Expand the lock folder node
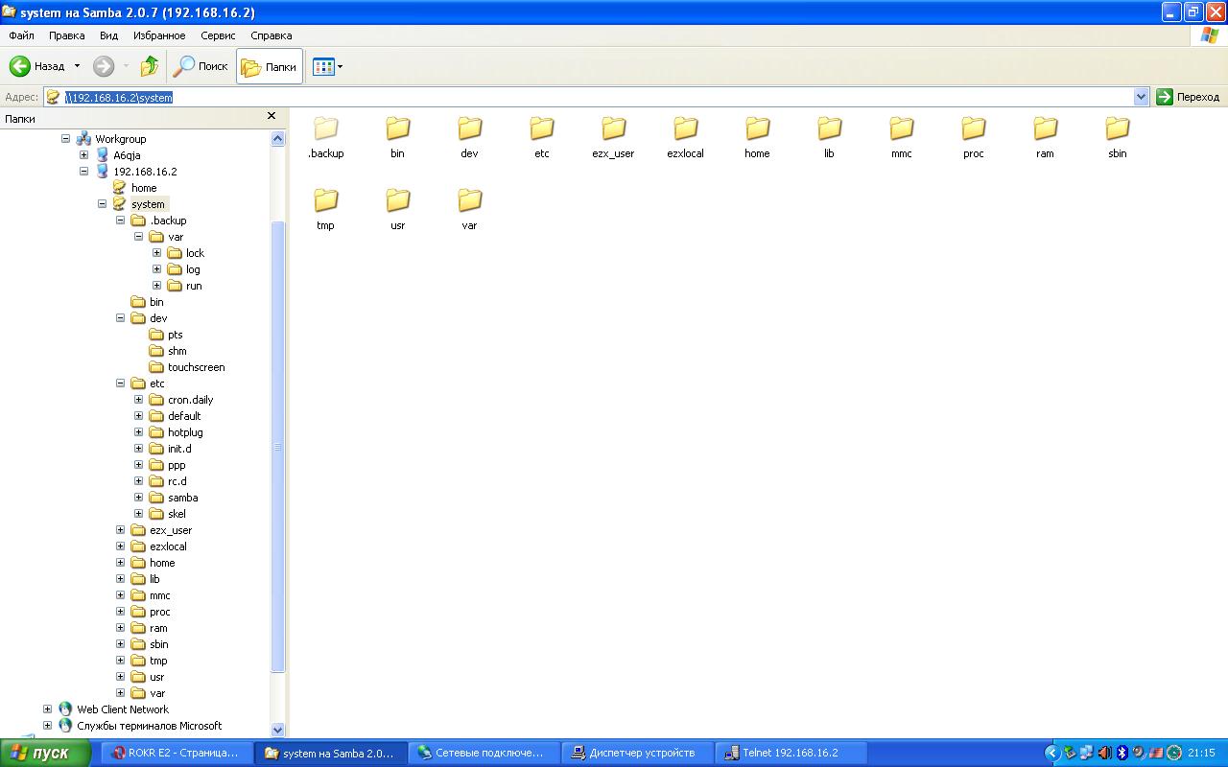The height and width of the screenshot is (767, 1228). point(156,253)
